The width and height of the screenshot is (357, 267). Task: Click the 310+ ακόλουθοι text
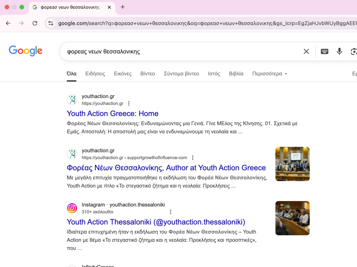97,212
